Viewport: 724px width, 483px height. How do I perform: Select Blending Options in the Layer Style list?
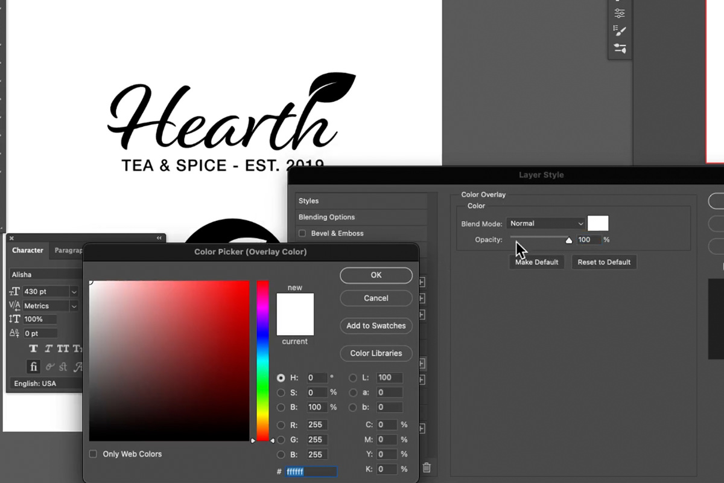point(326,217)
